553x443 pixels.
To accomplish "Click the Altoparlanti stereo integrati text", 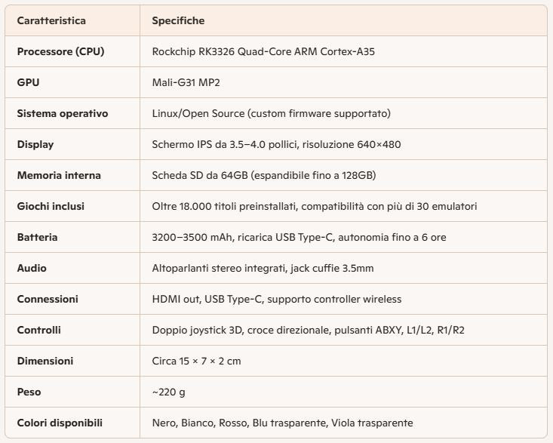I will point(275,268).
